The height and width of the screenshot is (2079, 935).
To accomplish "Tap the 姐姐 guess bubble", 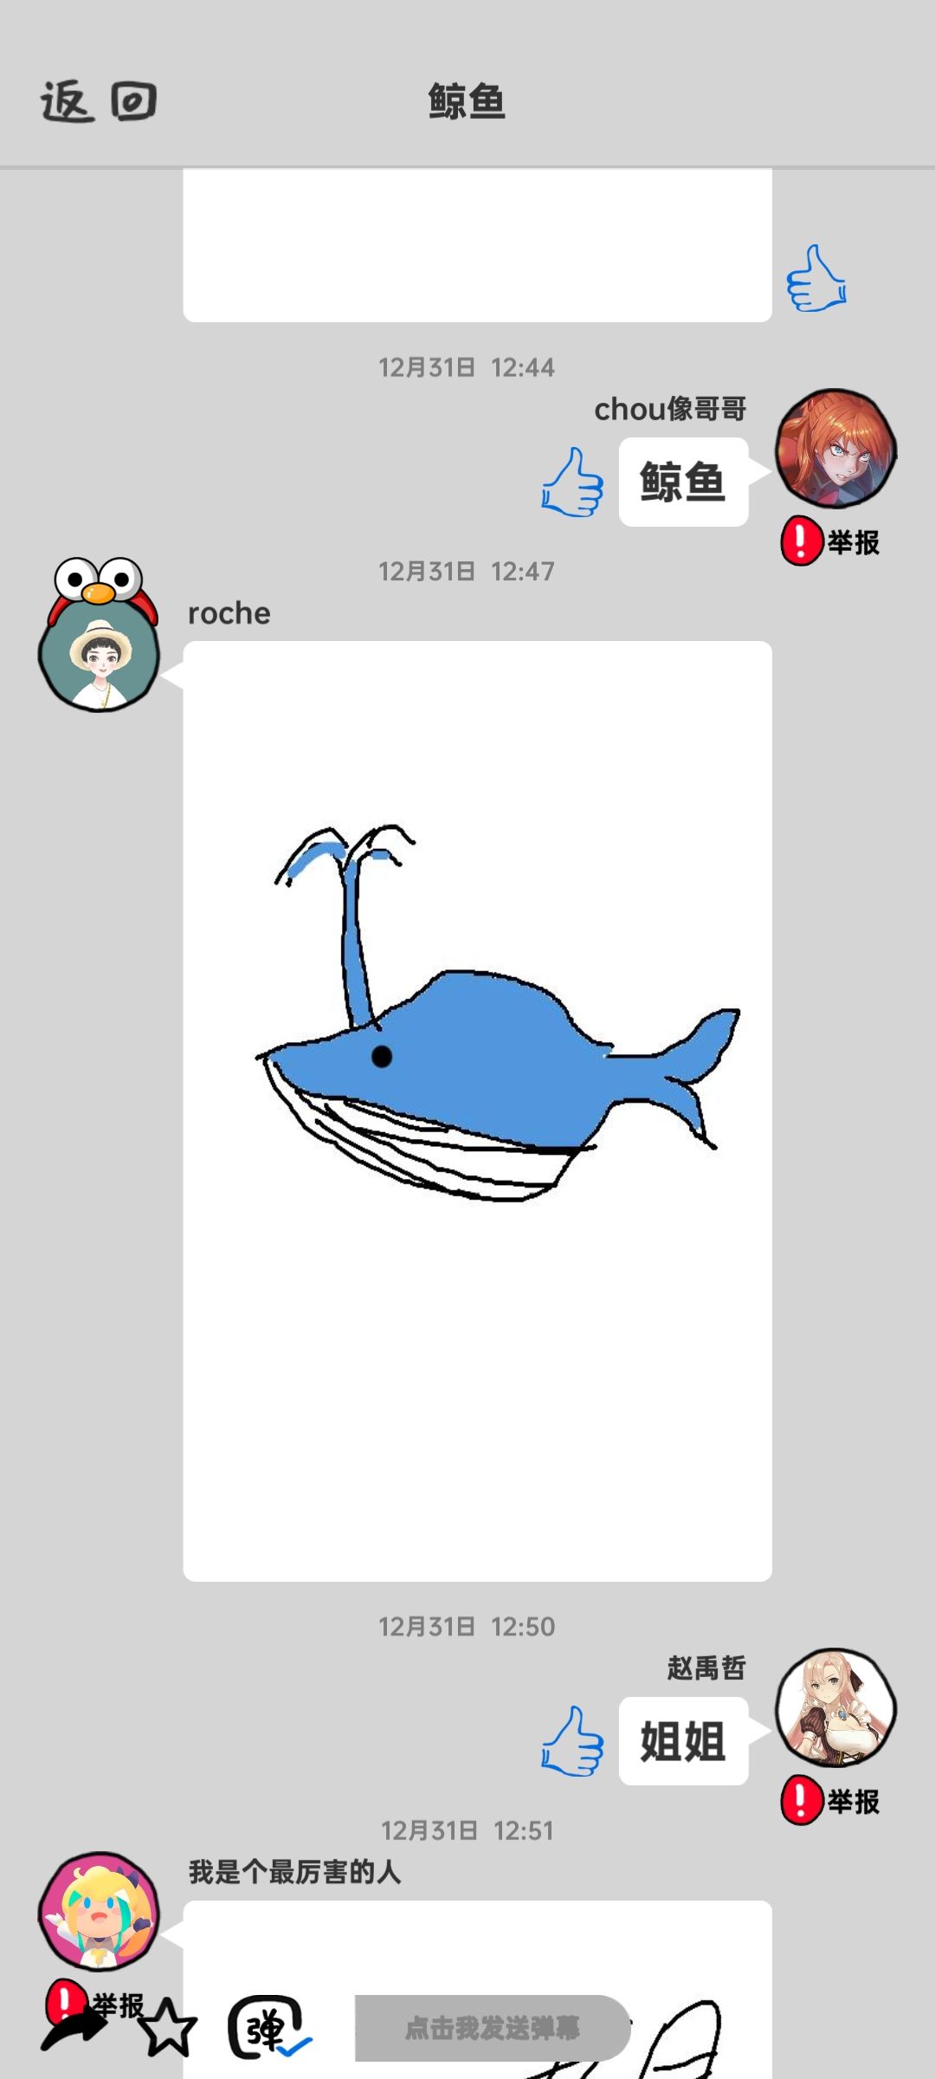I will 683,1741.
